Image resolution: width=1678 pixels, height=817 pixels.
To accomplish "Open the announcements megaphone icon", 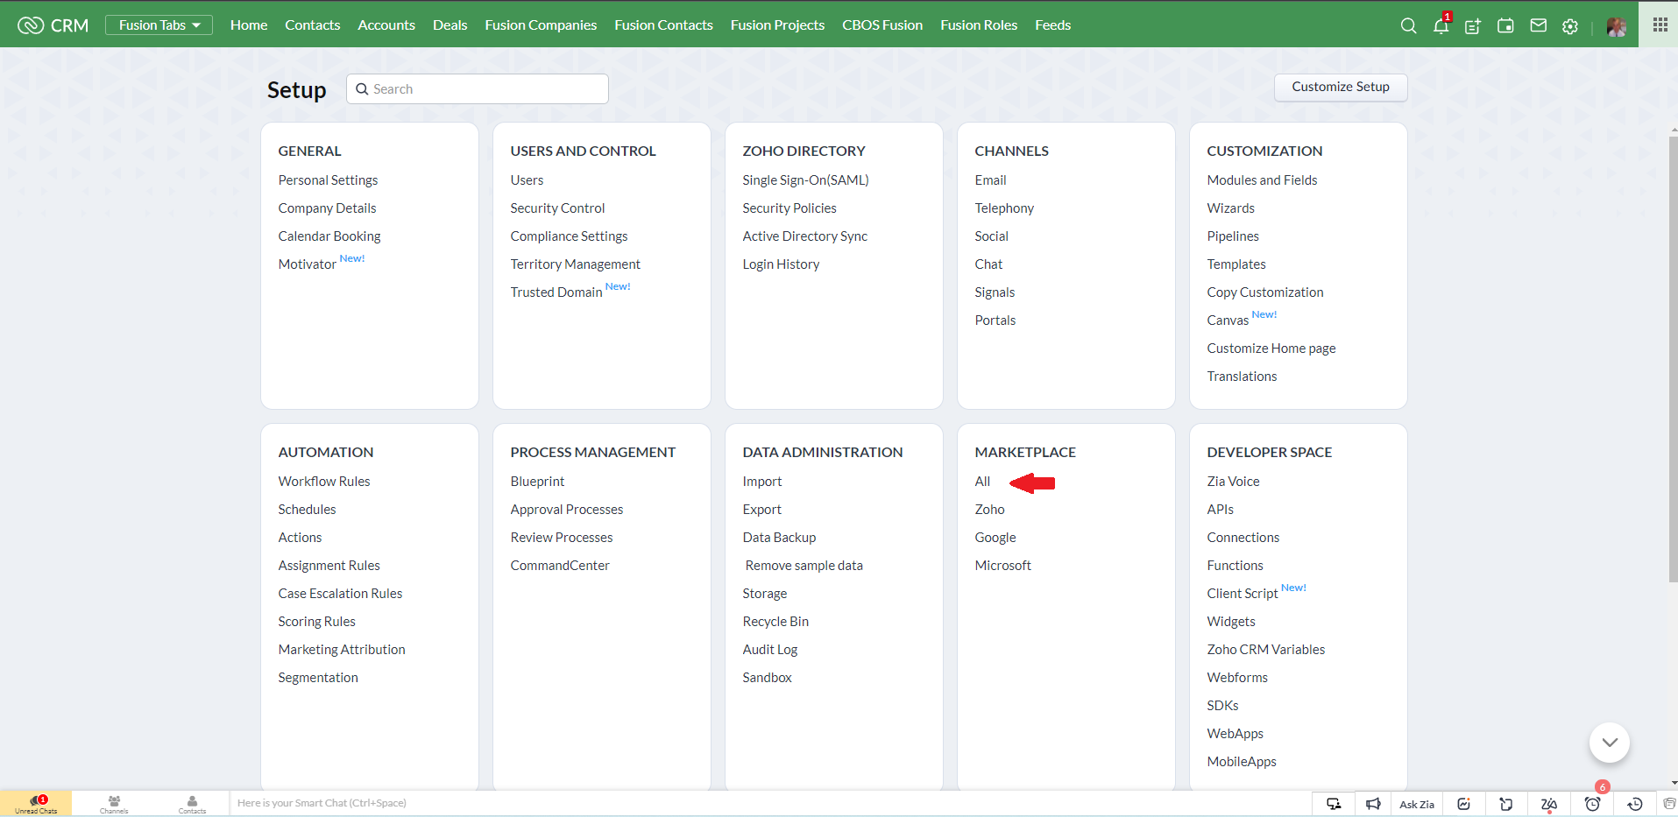I will (1373, 804).
